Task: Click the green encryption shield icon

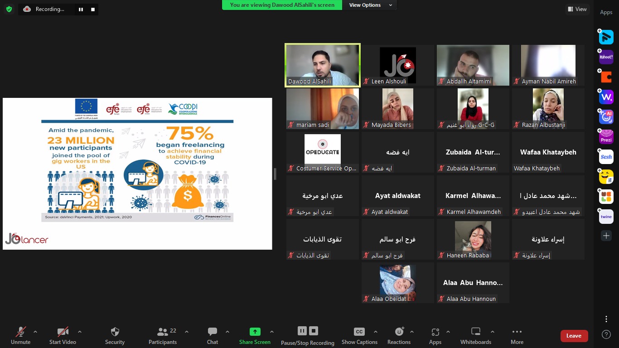Action: click(9, 9)
